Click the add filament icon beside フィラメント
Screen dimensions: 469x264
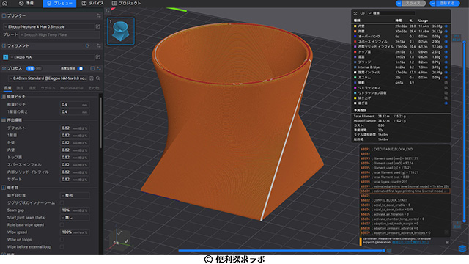[88, 45]
